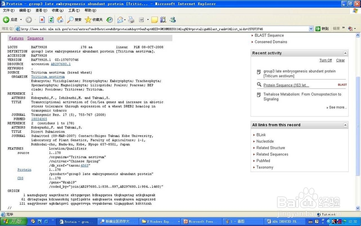The width and height of the screenshot is (361, 226).
Task: Open History clock icon
Action: tap(109, 20)
